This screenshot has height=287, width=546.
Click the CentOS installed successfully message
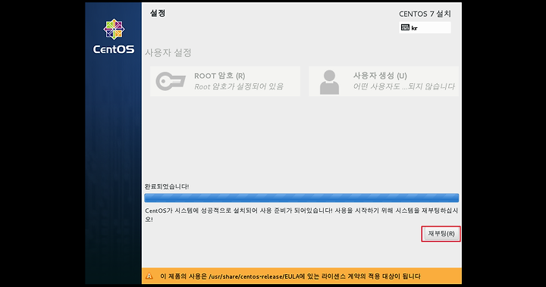coord(302,215)
